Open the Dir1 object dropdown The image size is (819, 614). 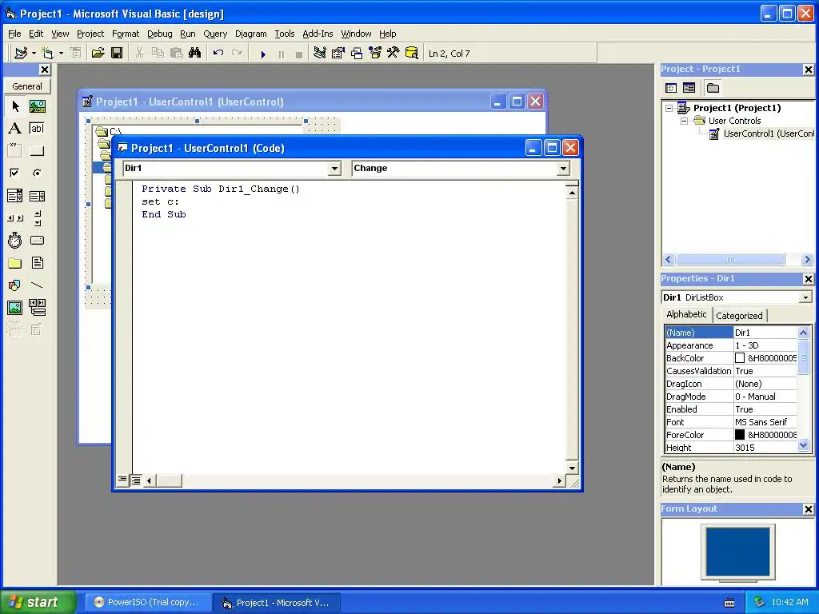pos(334,168)
